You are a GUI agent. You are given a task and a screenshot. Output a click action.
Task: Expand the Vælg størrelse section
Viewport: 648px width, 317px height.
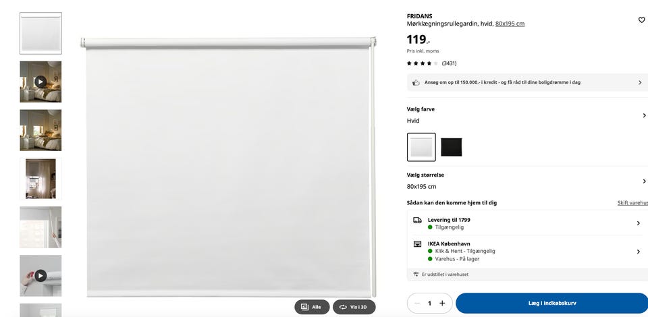[527, 181]
